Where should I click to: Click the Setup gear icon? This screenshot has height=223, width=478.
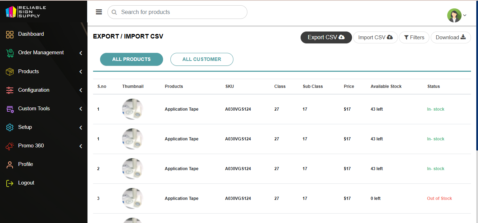tap(10, 127)
